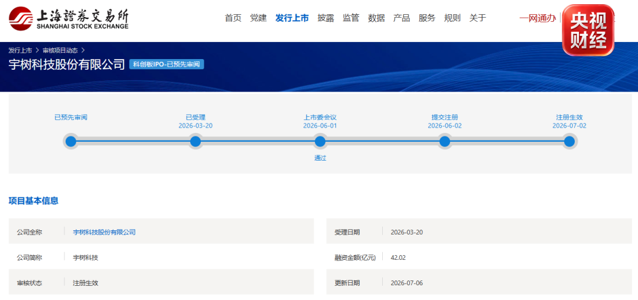Click the 一网通办 link
This screenshot has height=300, width=638.
click(x=538, y=18)
